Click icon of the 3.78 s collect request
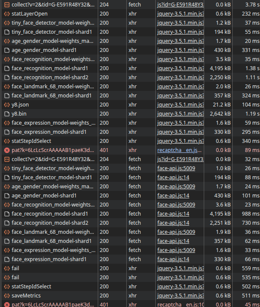 point(6,5)
